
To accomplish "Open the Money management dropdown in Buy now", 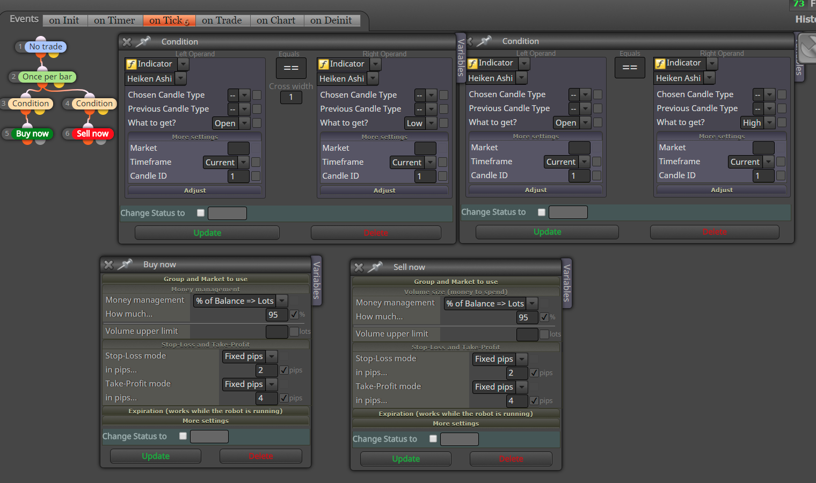I will tap(241, 301).
